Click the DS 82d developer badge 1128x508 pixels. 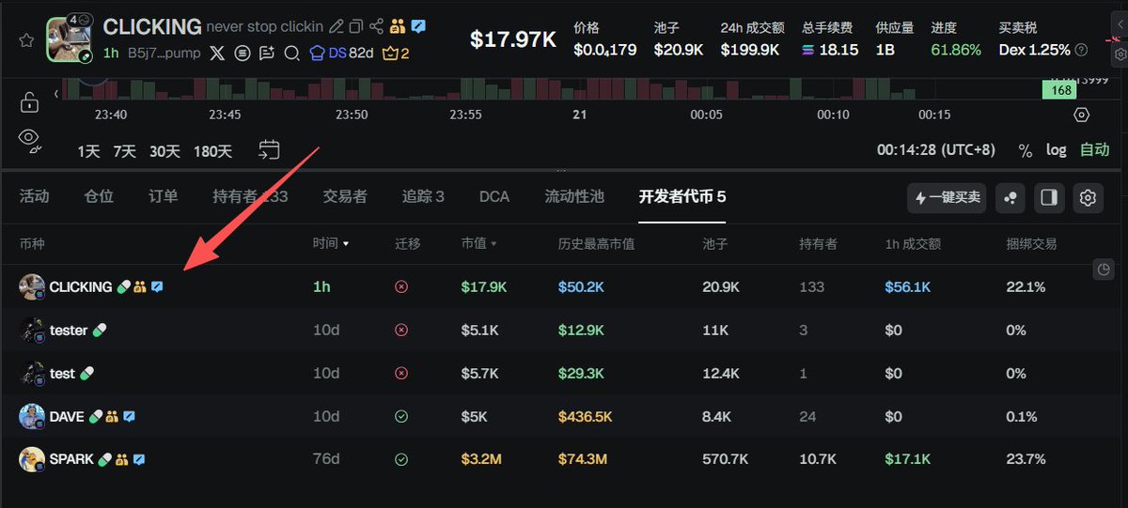(x=341, y=54)
